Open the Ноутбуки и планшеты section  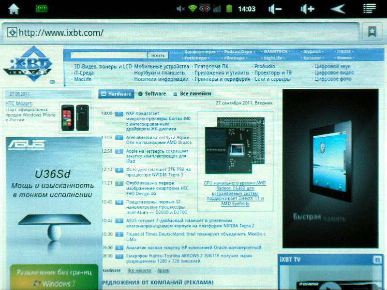160,73
